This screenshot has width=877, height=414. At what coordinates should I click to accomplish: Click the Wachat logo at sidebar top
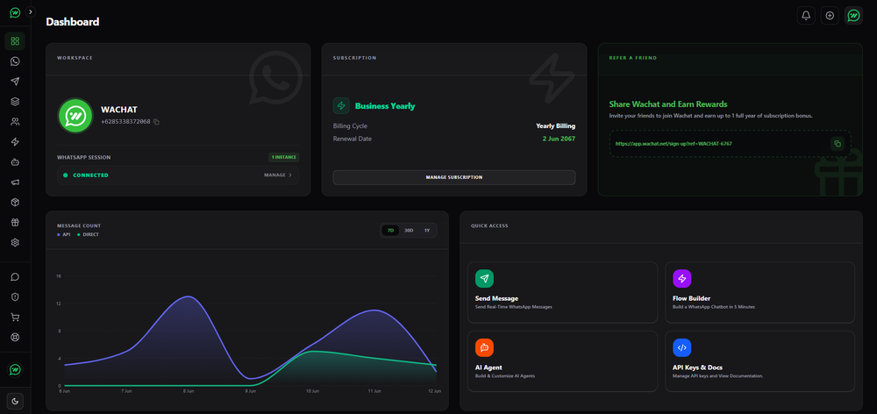15,12
